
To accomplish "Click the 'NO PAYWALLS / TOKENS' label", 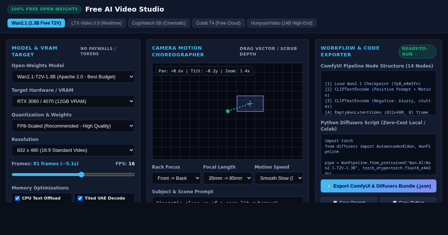I will tap(98, 51).
